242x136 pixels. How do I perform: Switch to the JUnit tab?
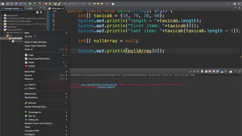click(30, 8)
